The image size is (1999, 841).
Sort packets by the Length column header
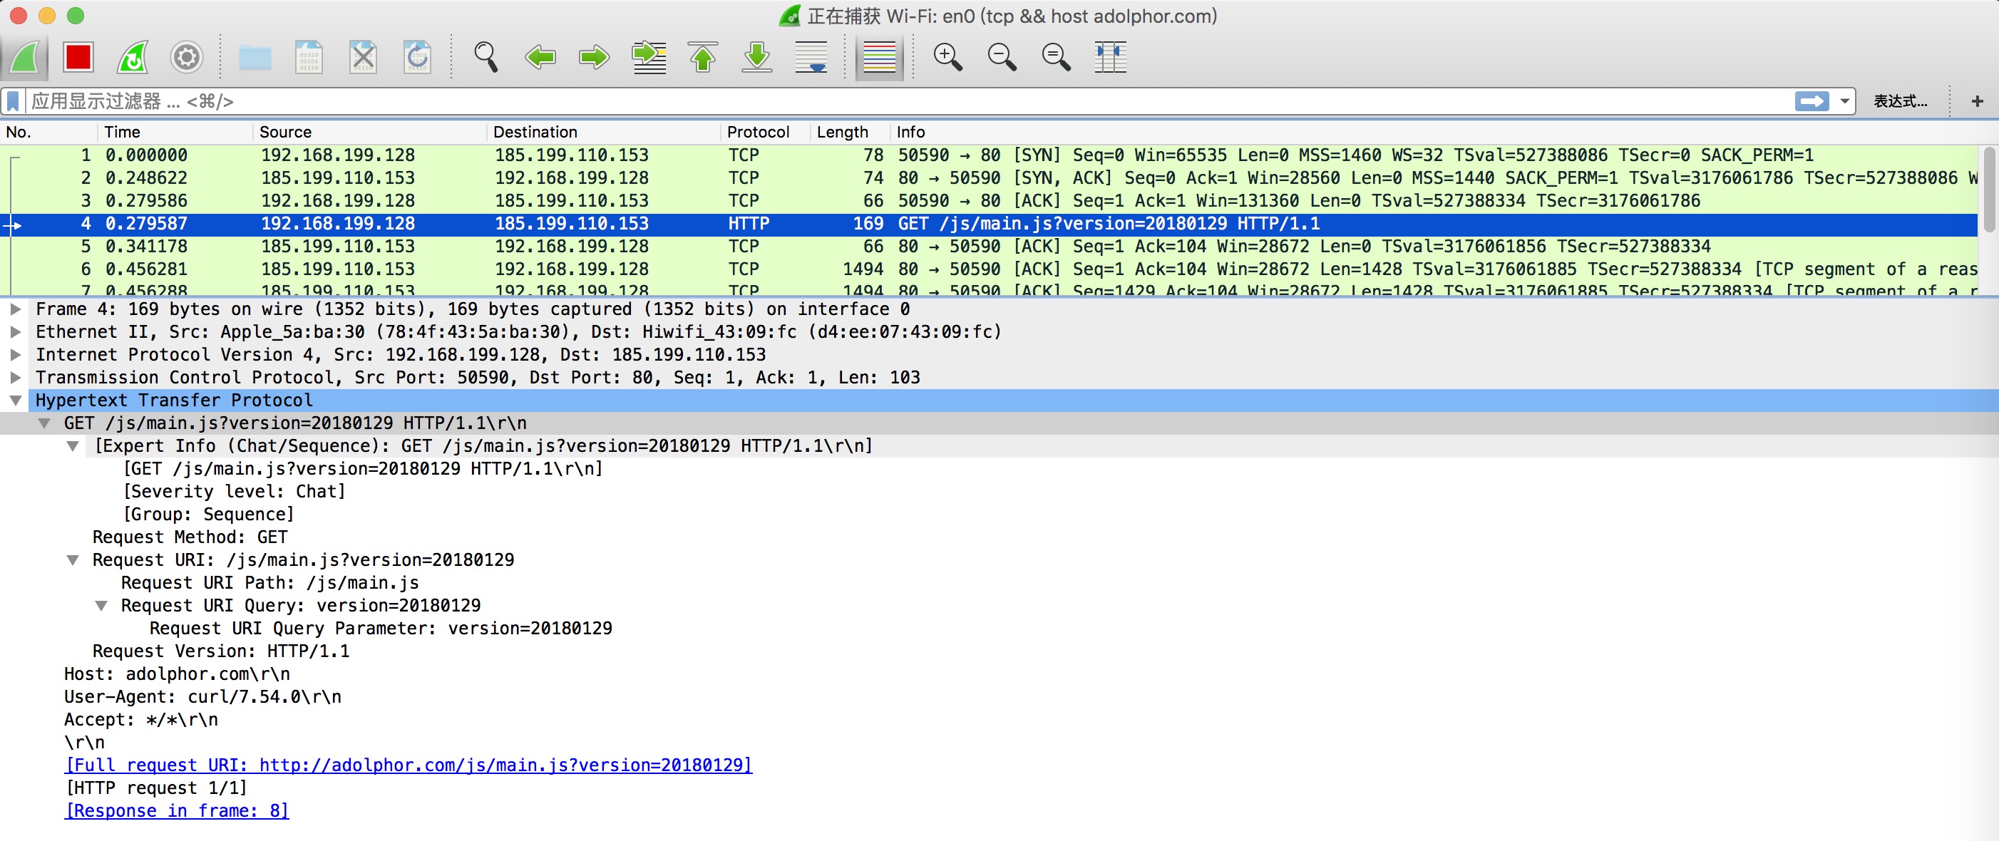coord(850,132)
